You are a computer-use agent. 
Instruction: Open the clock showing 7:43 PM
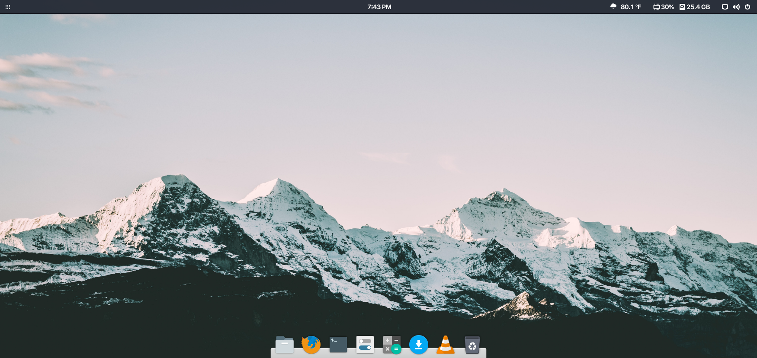pyautogui.click(x=379, y=7)
